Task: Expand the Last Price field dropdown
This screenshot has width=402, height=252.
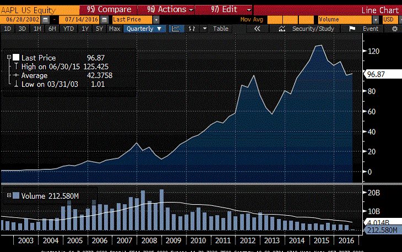Action: [x=157, y=19]
